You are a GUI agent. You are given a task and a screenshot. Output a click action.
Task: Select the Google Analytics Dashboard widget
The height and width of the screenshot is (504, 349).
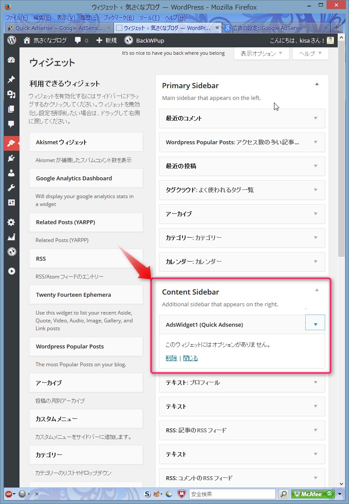click(86, 178)
